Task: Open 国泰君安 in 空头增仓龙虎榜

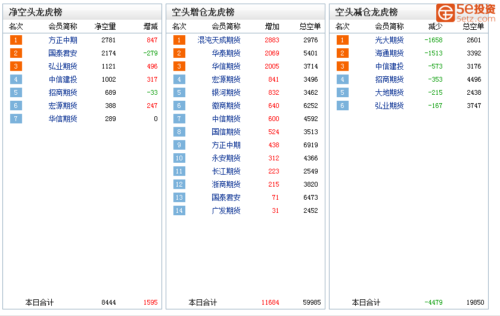Action: pos(226,197)
